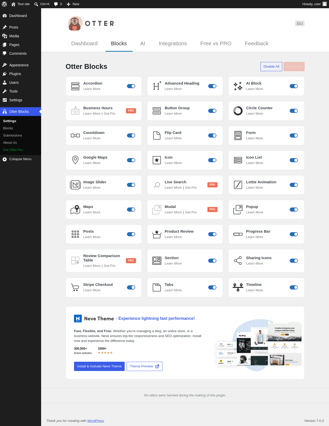This screenshot has width=329, height=426.
Task: Go to the Feedback tab
Action: click(x=257, y=43)
